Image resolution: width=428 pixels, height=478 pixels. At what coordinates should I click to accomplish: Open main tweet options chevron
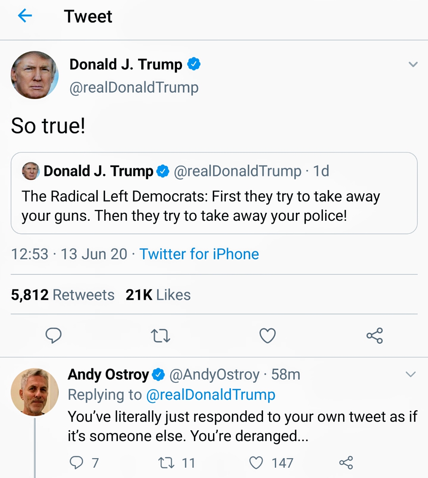click(x=413, y=64)
